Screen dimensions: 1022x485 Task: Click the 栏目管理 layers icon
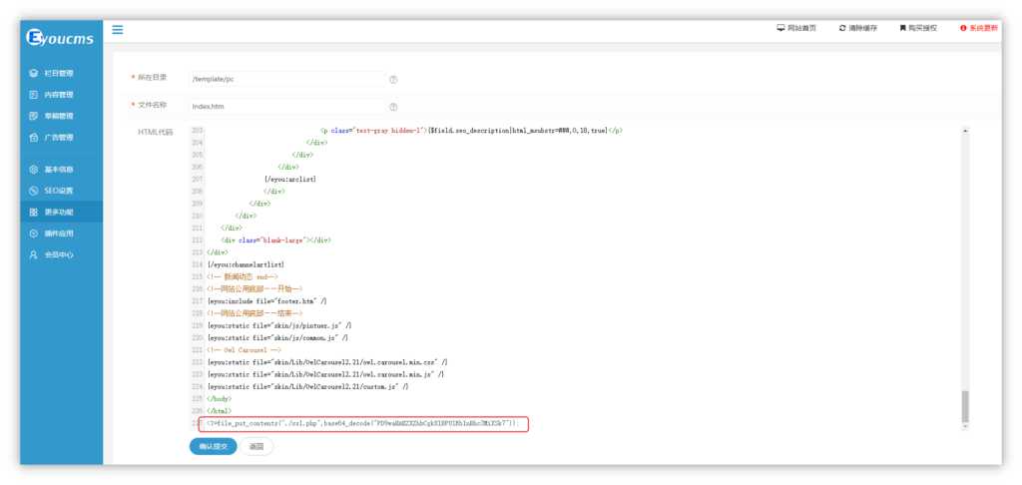(33, 73)
